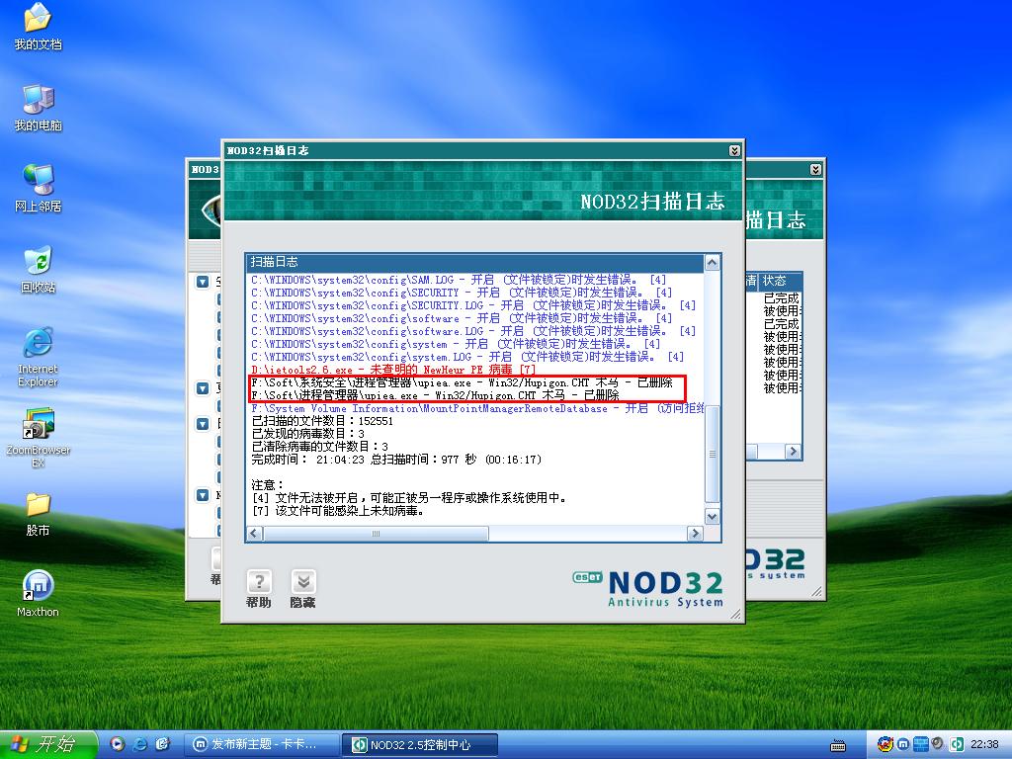Open the 我的文档 desktop folder
The image size is (1012, 759).
[x=38, y=27]
